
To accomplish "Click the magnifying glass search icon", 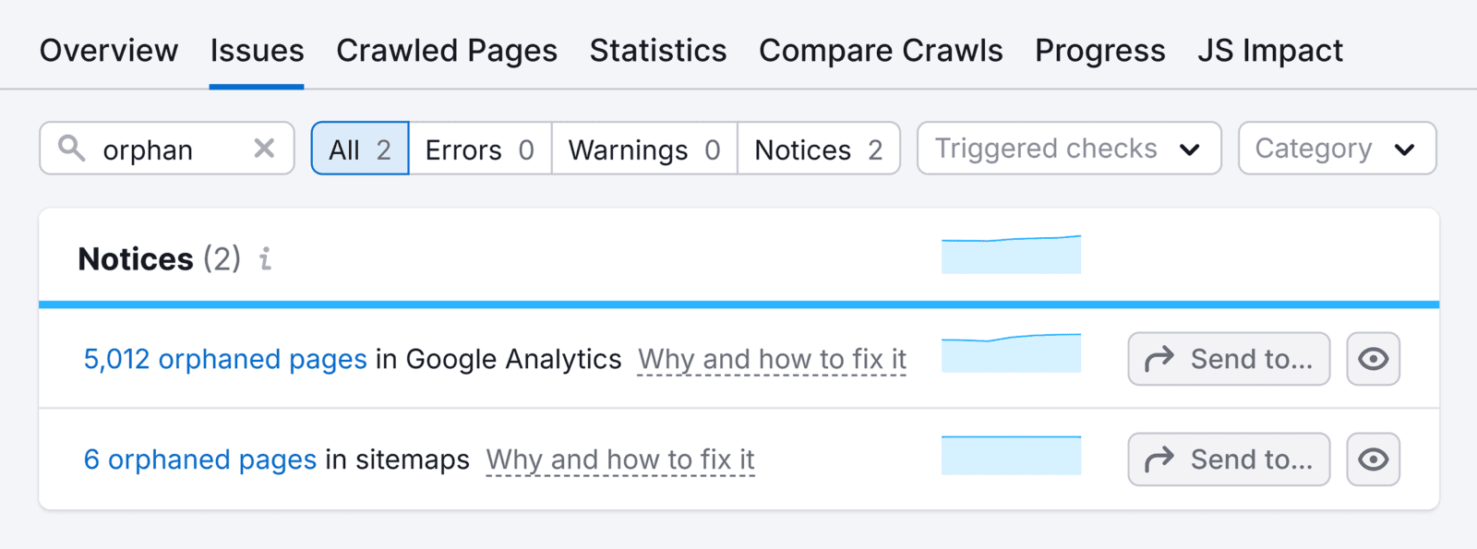I will (x=71, y=148).
